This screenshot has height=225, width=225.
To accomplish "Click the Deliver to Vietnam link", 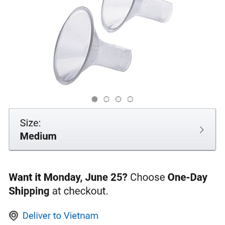I will tap(60, 216).
